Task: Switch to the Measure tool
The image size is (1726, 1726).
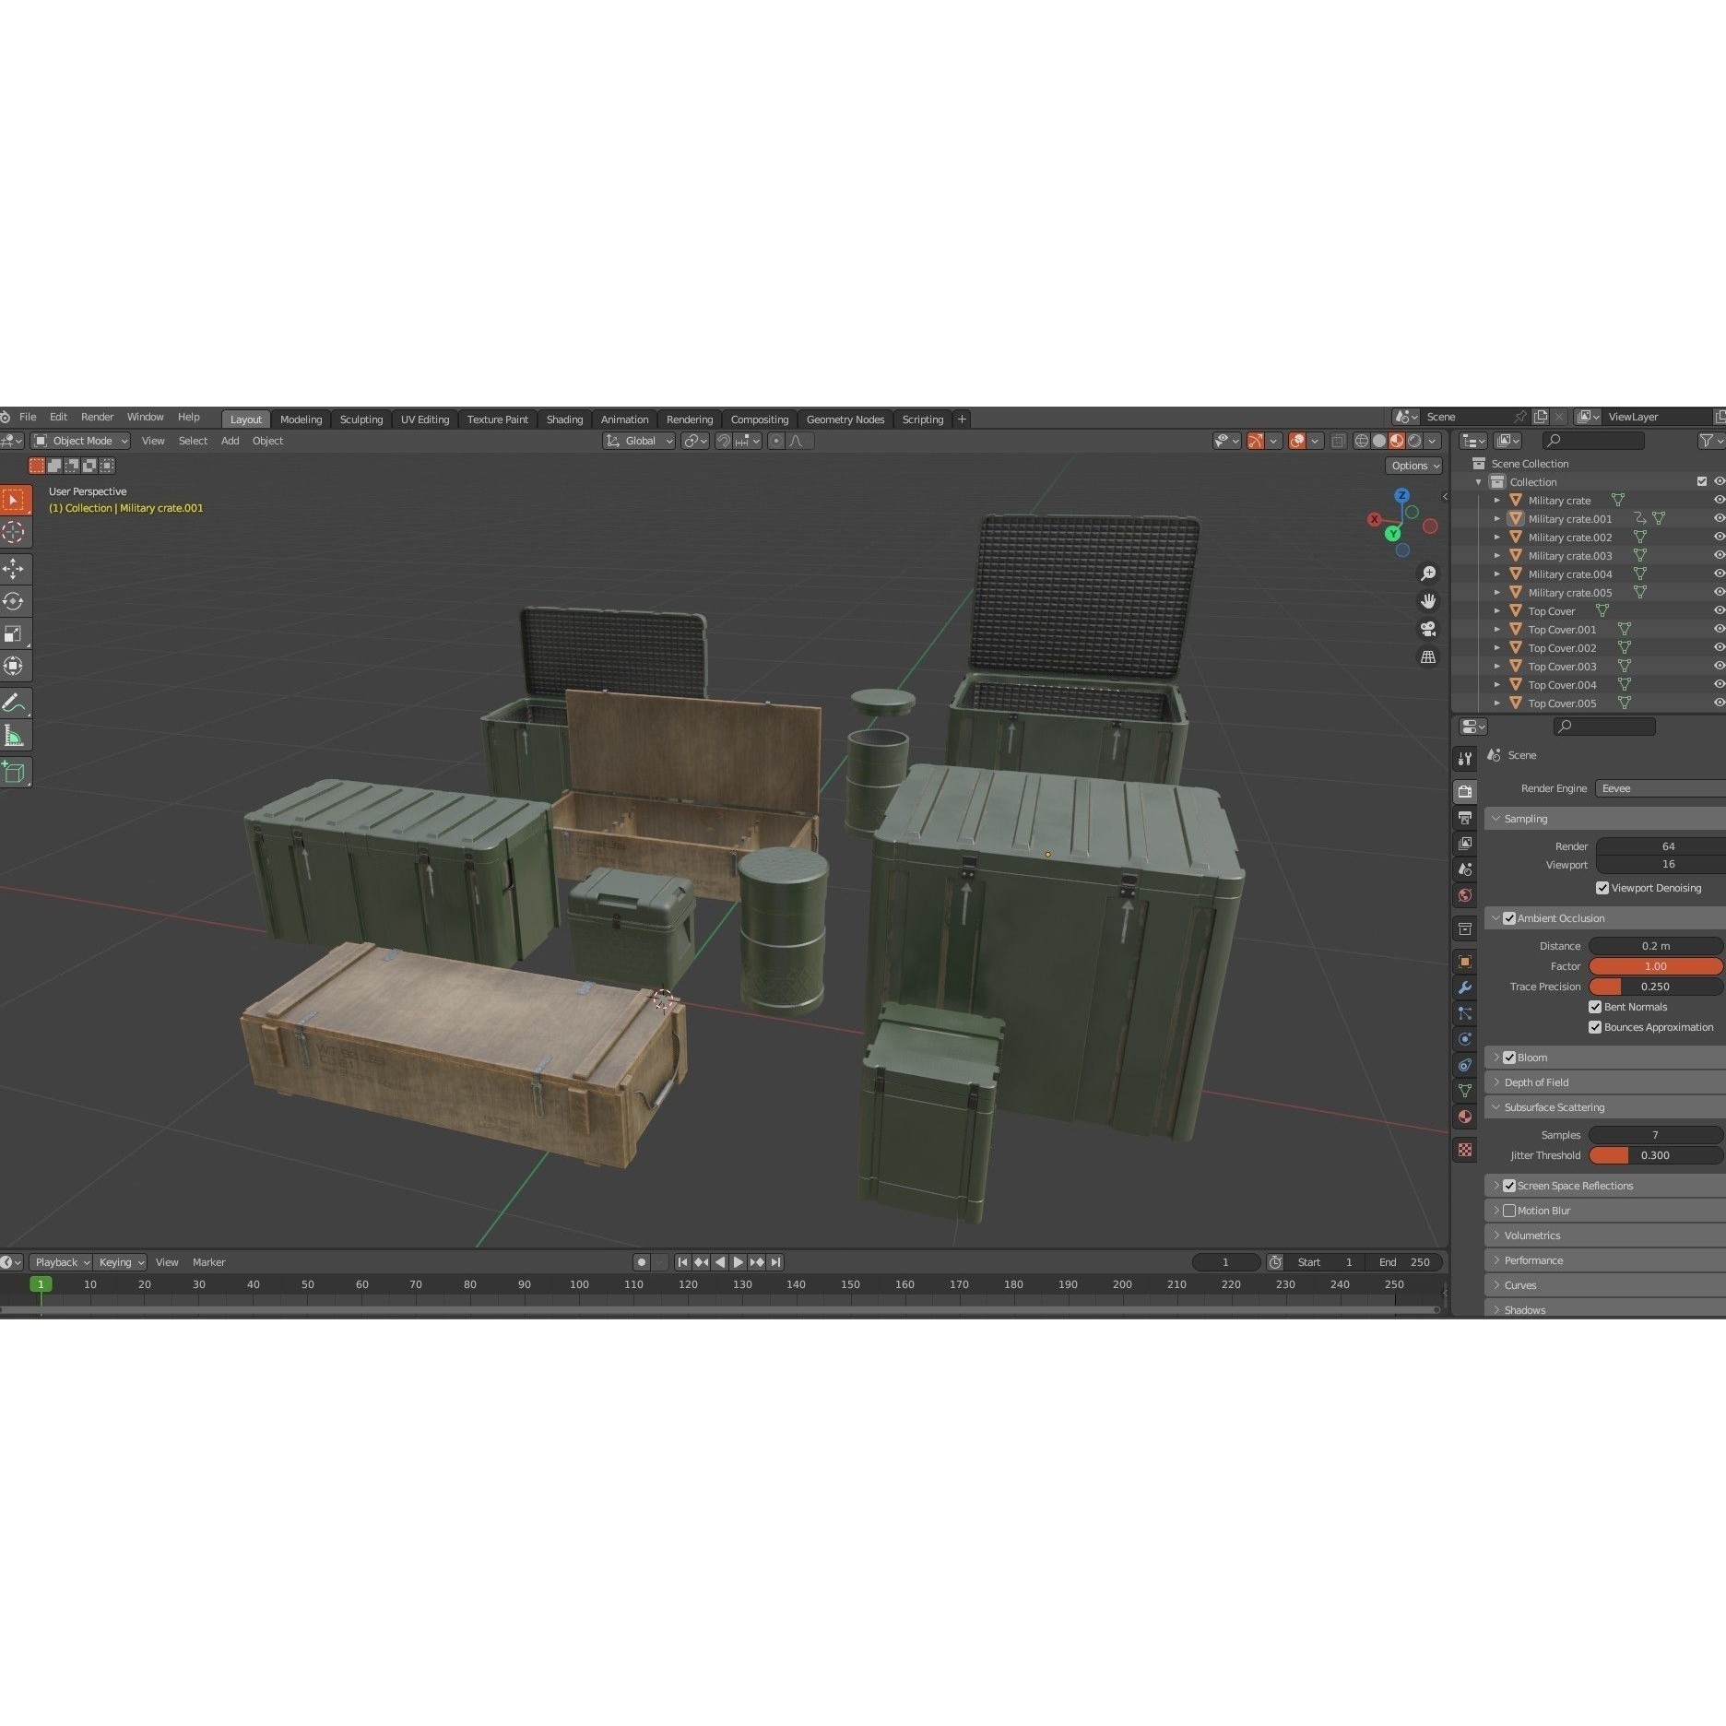Action: pyautogui.click(x=15, y=735)
